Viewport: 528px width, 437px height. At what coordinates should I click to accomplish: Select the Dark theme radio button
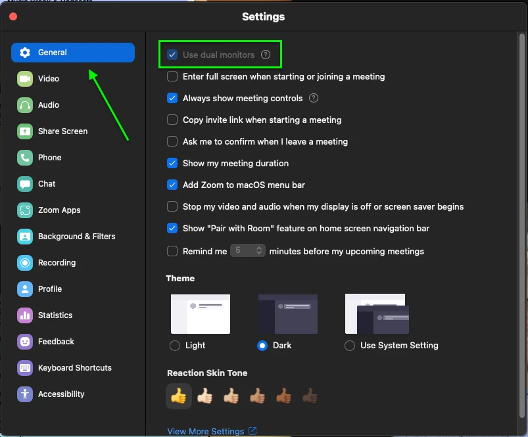pyautogui.click(x=262, y=346)
